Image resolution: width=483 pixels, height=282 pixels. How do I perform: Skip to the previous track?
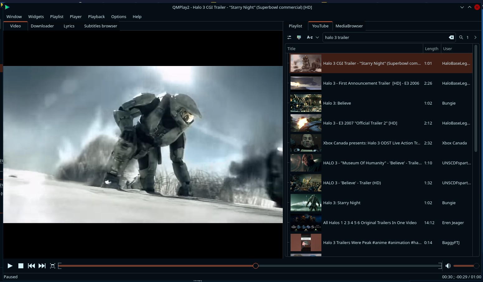pos(31,266)
